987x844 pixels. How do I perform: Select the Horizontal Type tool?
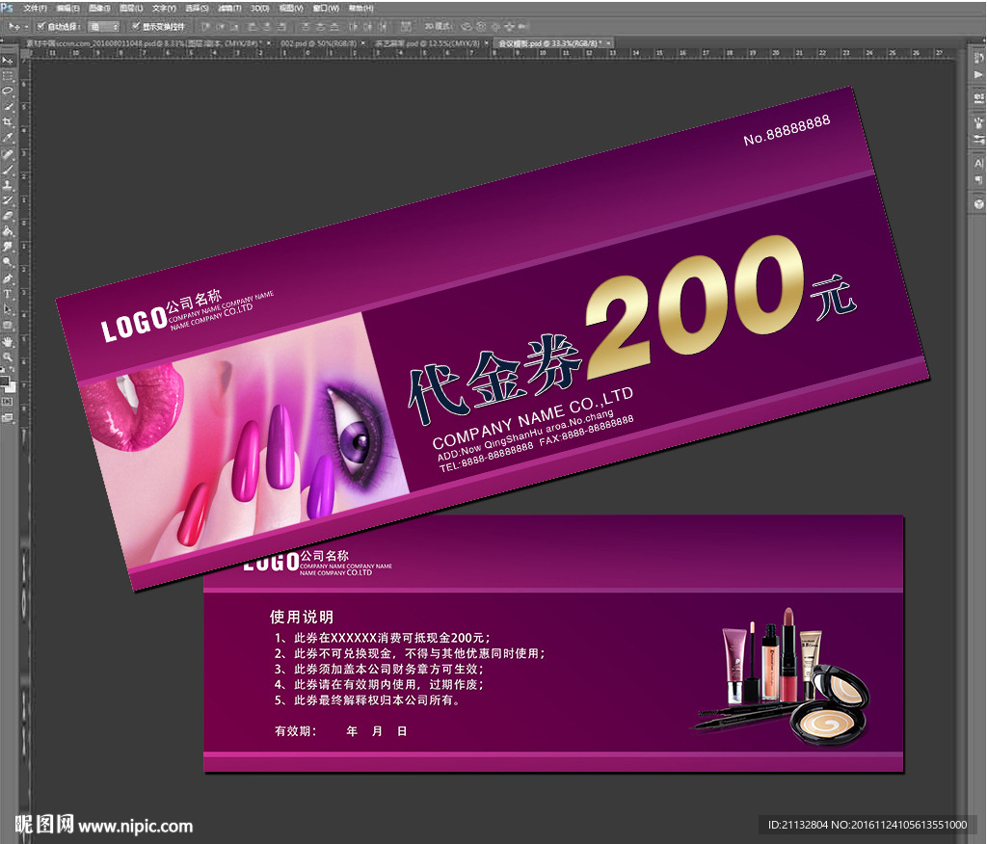(8, 293)
